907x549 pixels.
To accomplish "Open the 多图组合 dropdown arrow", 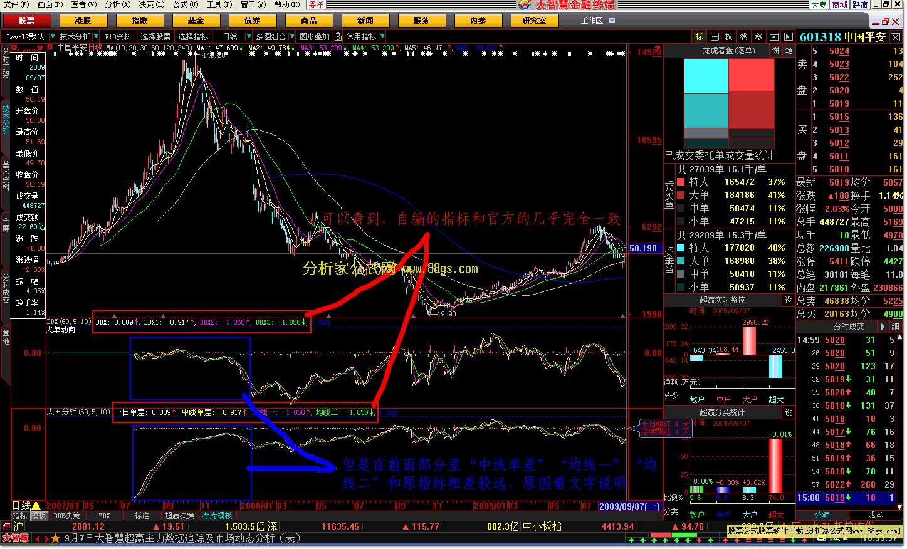I will click(291, 37).
